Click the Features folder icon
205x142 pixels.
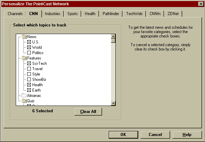click(24, 58)
